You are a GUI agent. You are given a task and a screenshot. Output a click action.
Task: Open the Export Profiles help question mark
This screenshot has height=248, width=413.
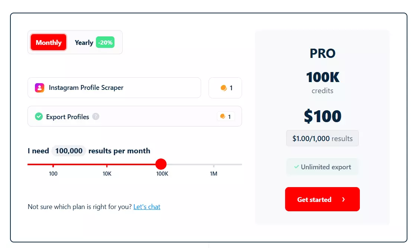pyautogui.click(x=96, y=117)
